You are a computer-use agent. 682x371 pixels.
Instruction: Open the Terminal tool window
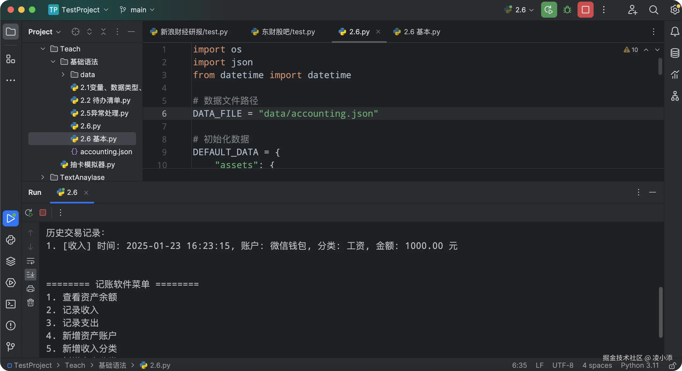(11, 304)
